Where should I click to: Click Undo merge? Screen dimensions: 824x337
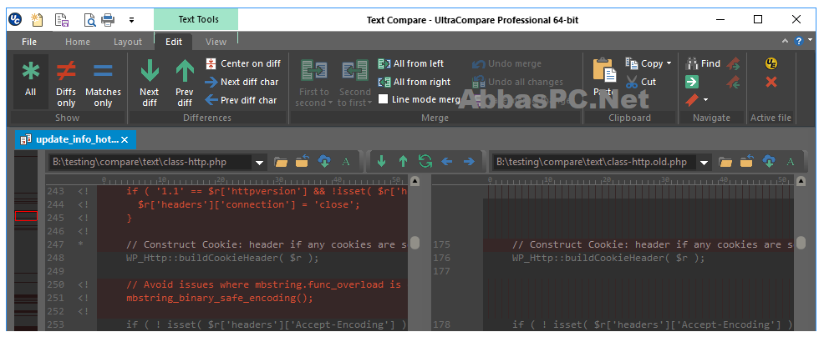click(506, 63)
